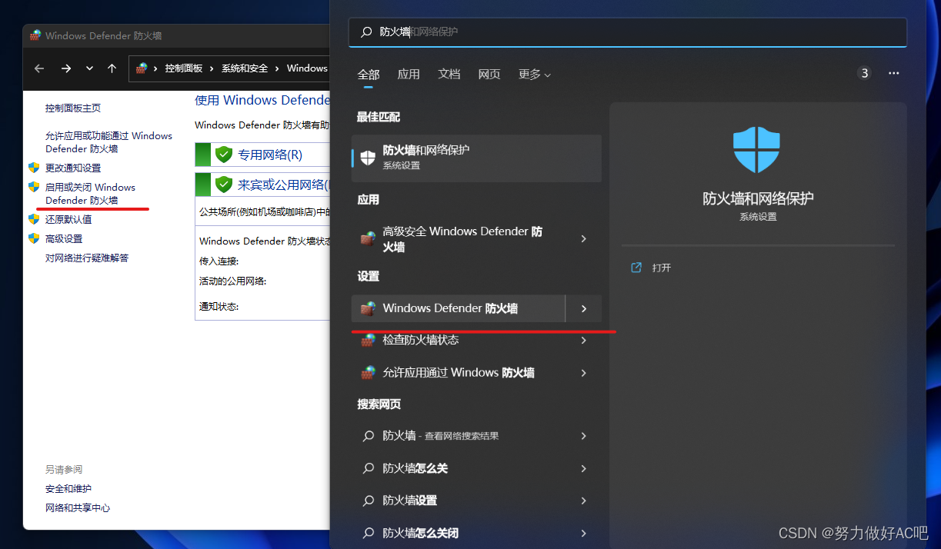Viewport: 941px width, 549px height.
Task: Click the Windows Defender 防火墙 window title icon
Action: [35, 35]
